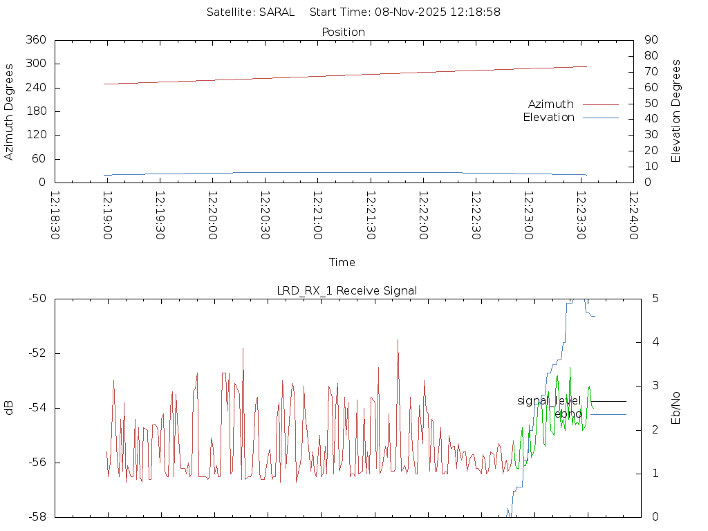Click the signal_level legend text
Viewport: 708px width, 531px height.
[x=548, y=401]
